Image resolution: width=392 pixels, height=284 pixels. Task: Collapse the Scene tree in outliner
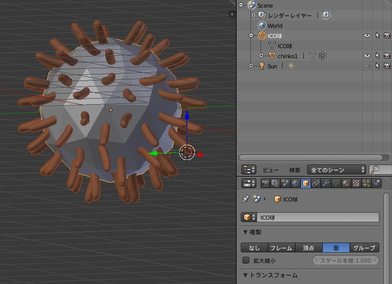pos(241,5)
